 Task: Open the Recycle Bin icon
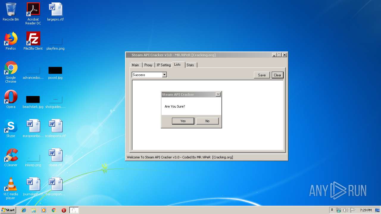[x=11, y=12]
